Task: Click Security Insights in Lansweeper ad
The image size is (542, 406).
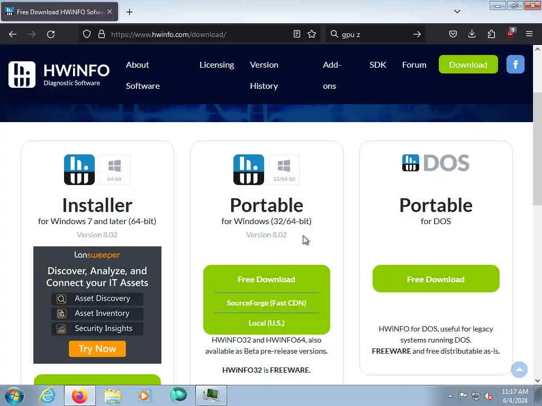Action: [x=97, y=328]
